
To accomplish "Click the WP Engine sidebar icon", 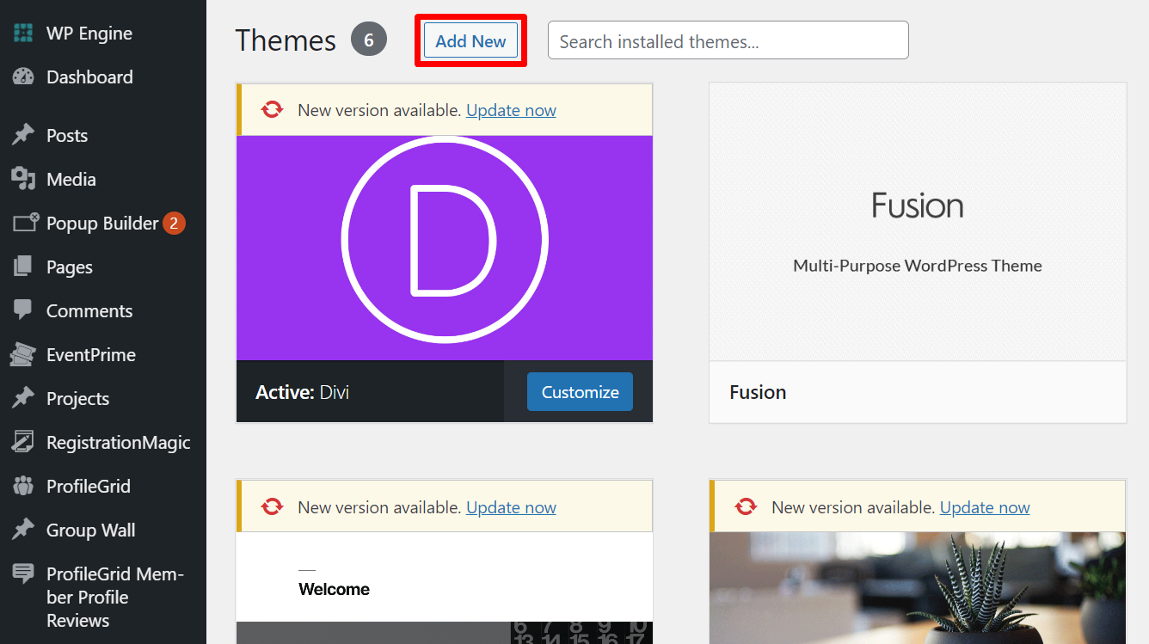I will (x=23, y=34).
